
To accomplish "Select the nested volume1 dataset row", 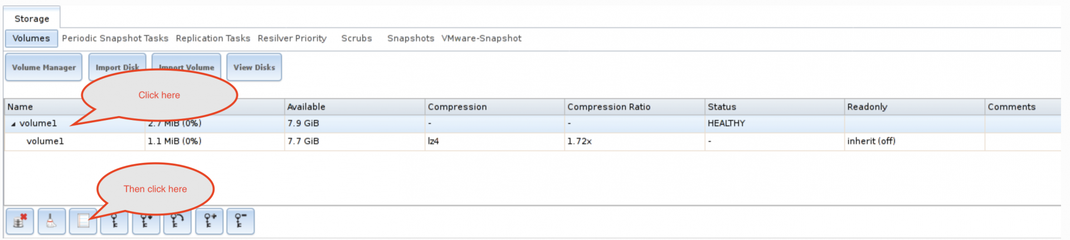I will (x=532, y=141).
